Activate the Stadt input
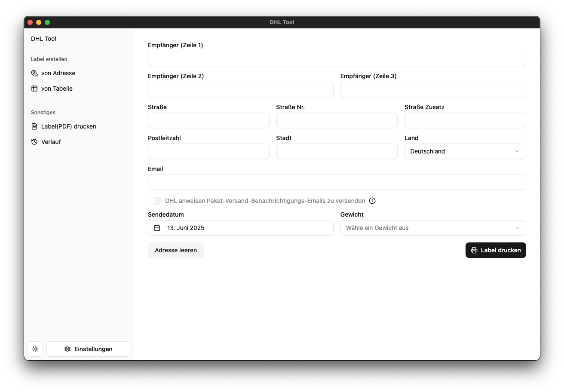Image resolution: width=564 pixels, height=392 pixels. click(337, 151)
